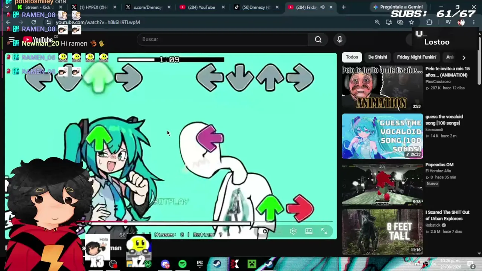This screenshot has height=271, width=482.
Task: Open 'guess the vocaloid song [100 songs]' title
Action: click(x=444, y=120)
